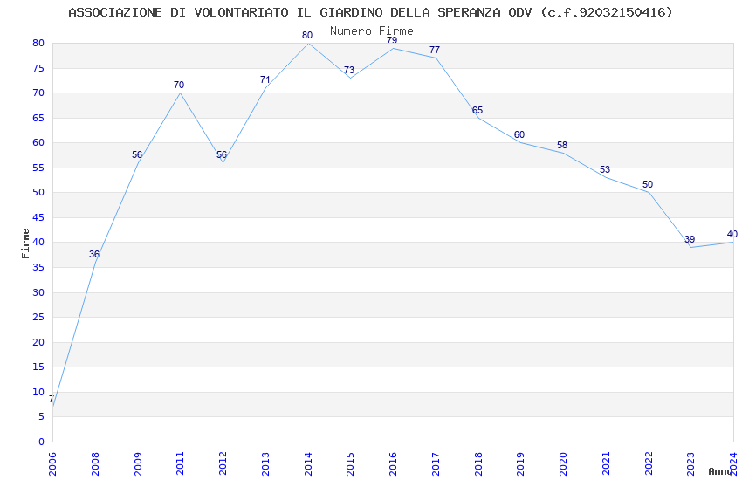The image size is (742, 480).
Task: Click the 'Firme' y-axis label
Action: (25, 243)
